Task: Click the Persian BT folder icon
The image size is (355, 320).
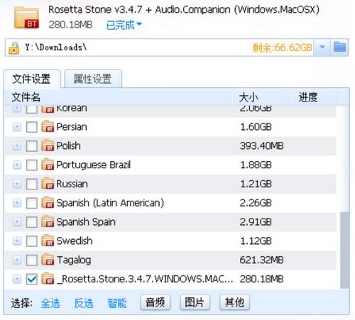Action: (x=48, y=126)
